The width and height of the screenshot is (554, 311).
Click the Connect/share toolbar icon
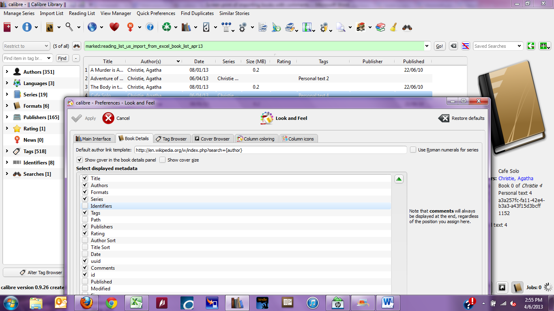point(226,27)
